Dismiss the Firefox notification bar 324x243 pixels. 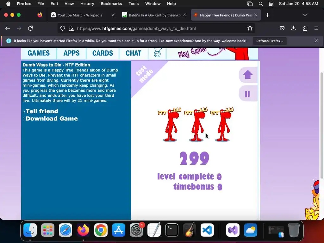click(316, 41)
